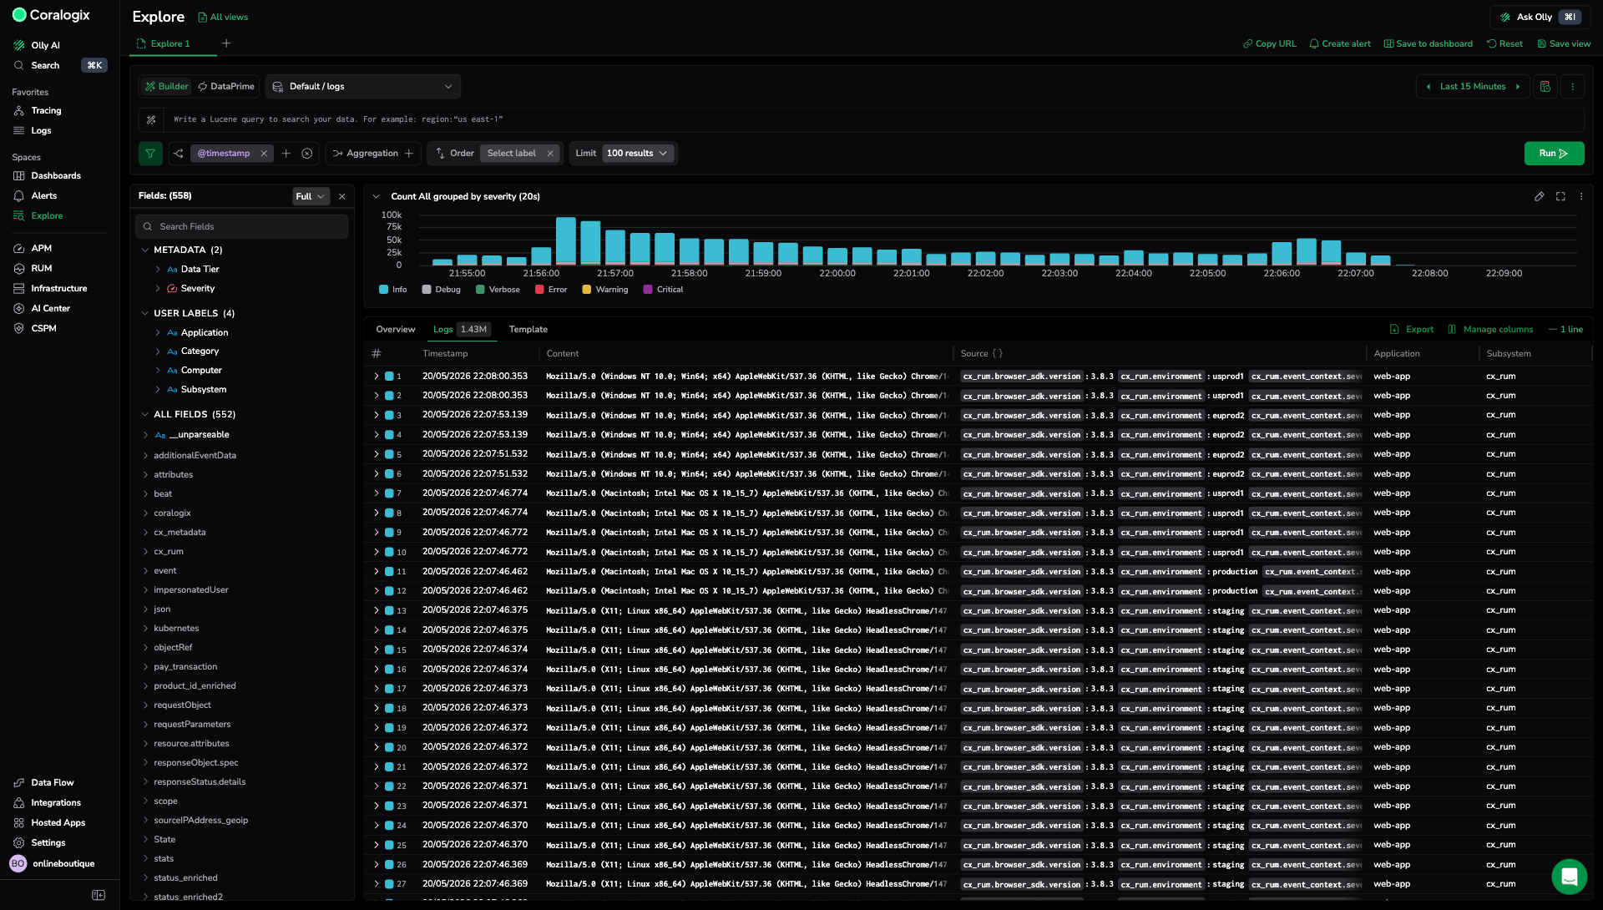Switch to DataPrime query mode

click(x=226, y=86)
